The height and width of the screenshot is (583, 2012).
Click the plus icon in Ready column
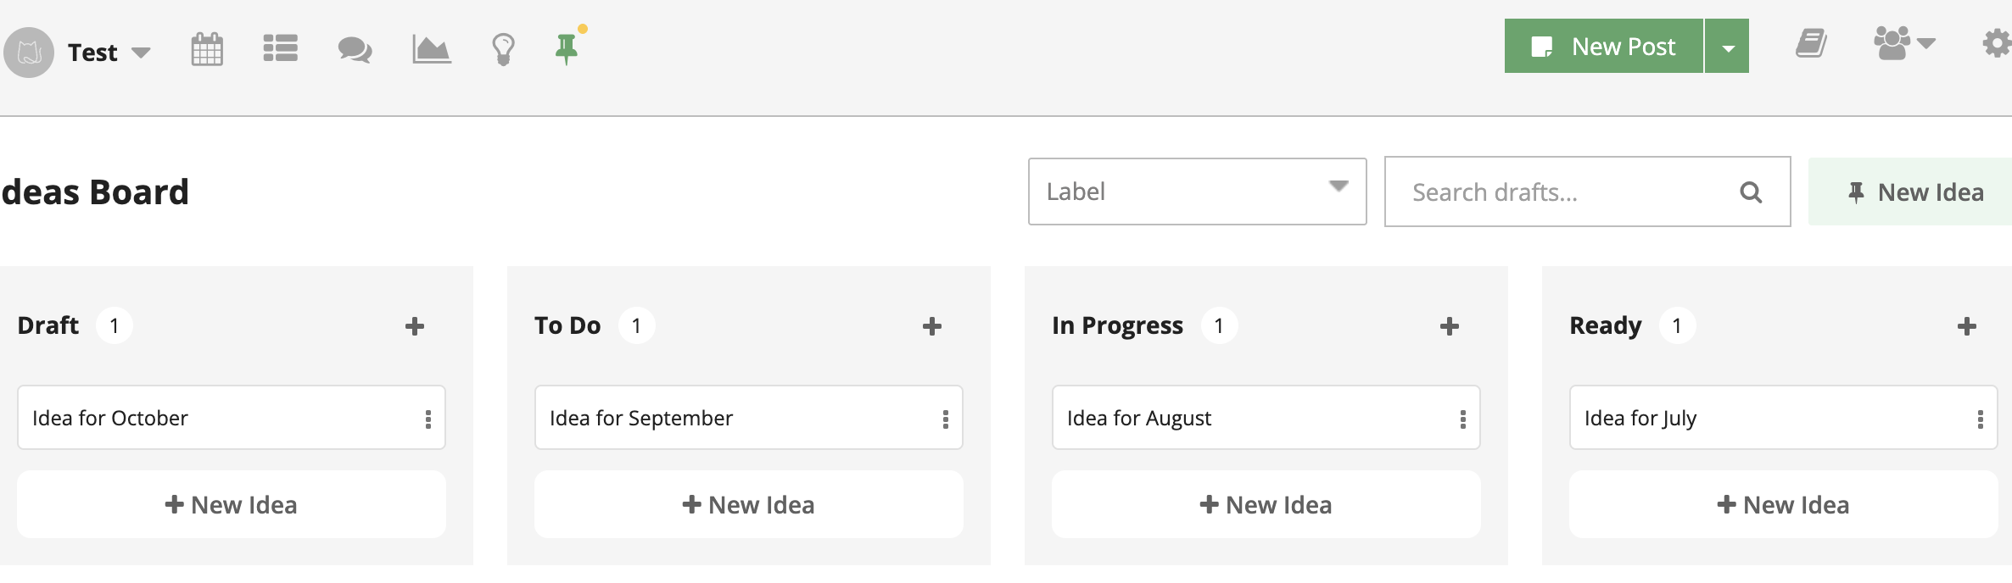tap(1966, 326)
